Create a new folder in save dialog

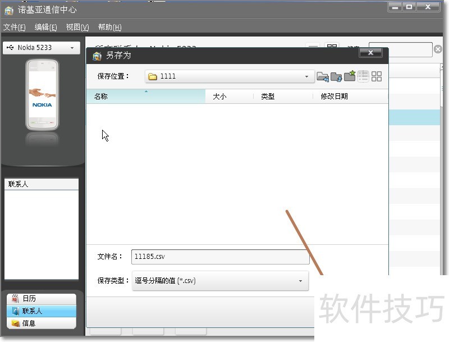tap(350, 76)
